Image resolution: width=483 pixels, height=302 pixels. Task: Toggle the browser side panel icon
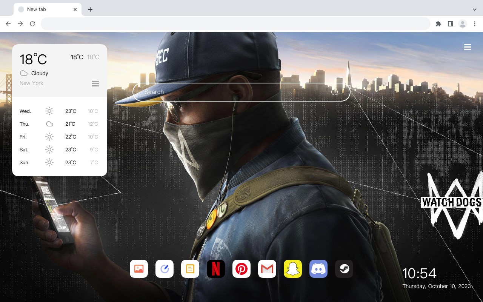450,24
